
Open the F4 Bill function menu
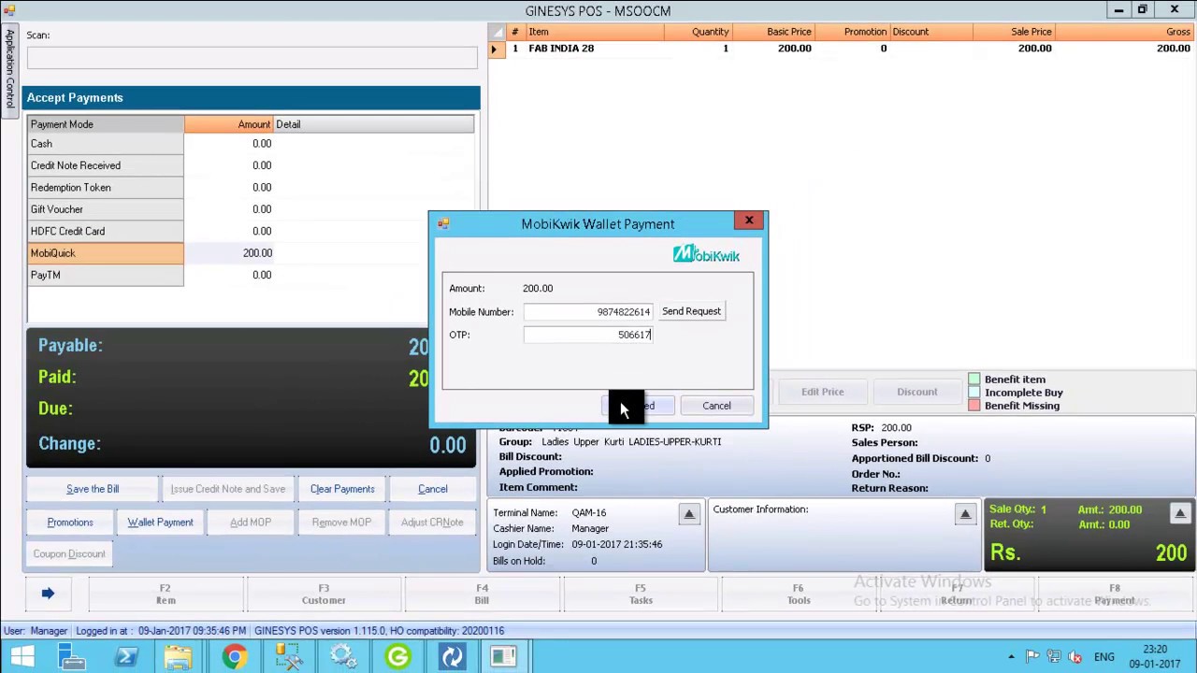(x=482, y=594)
